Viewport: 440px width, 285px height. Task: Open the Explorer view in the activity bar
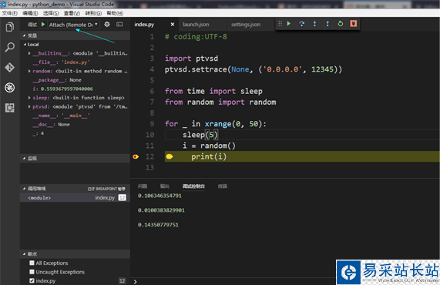click(10, 27)
